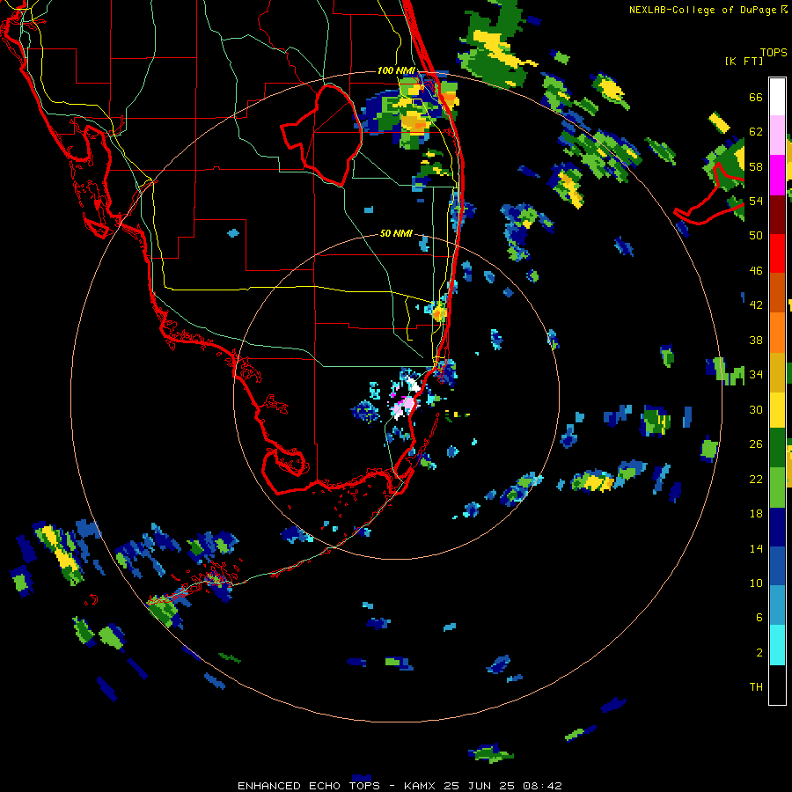
Task: Click the 10 value on the scale
Action: click(756, 583)
